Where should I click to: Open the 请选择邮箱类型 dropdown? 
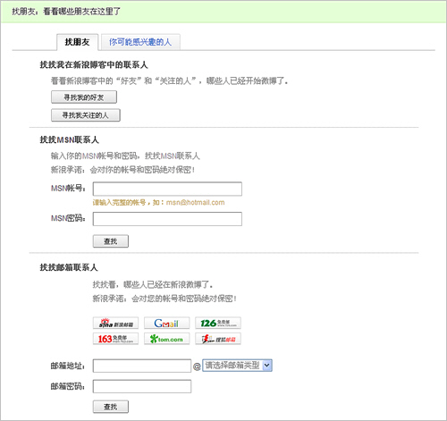click(x=237, y=366)
